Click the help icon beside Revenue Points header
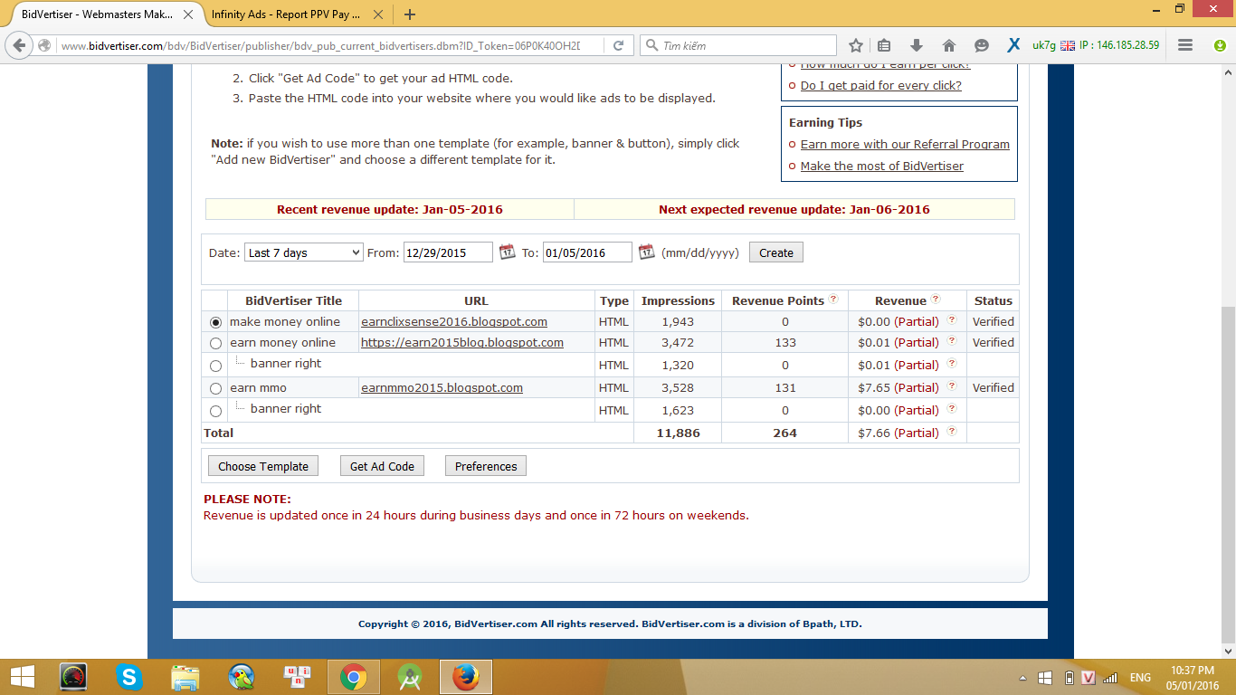 coord(833,300)
